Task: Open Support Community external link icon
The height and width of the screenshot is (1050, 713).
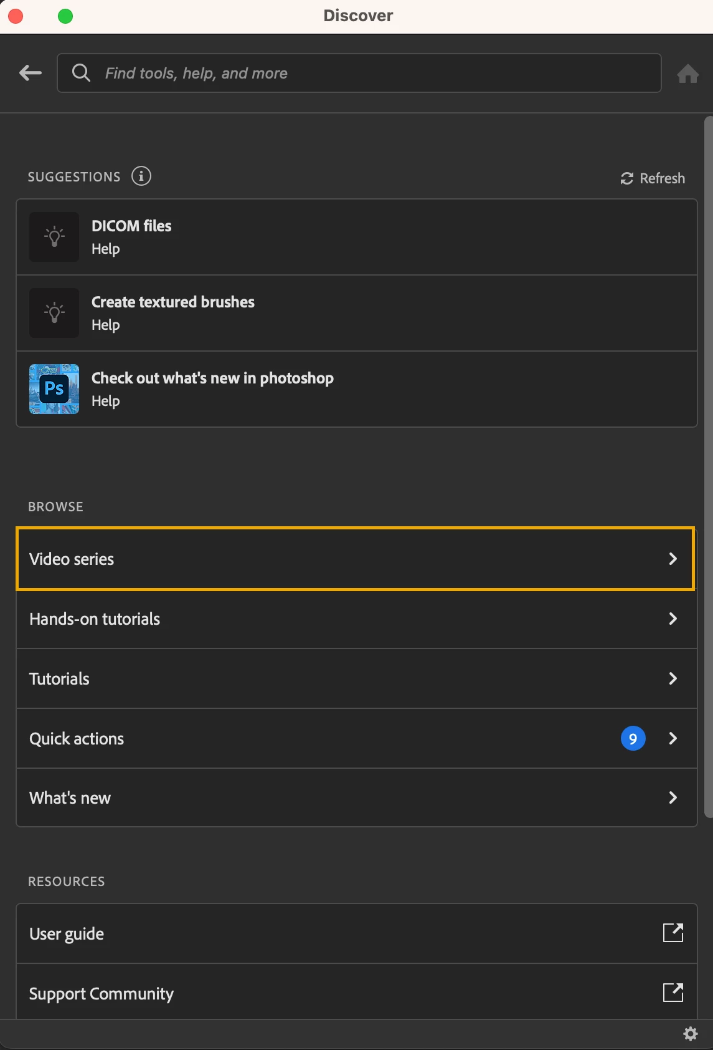Action: pos(673,992)
